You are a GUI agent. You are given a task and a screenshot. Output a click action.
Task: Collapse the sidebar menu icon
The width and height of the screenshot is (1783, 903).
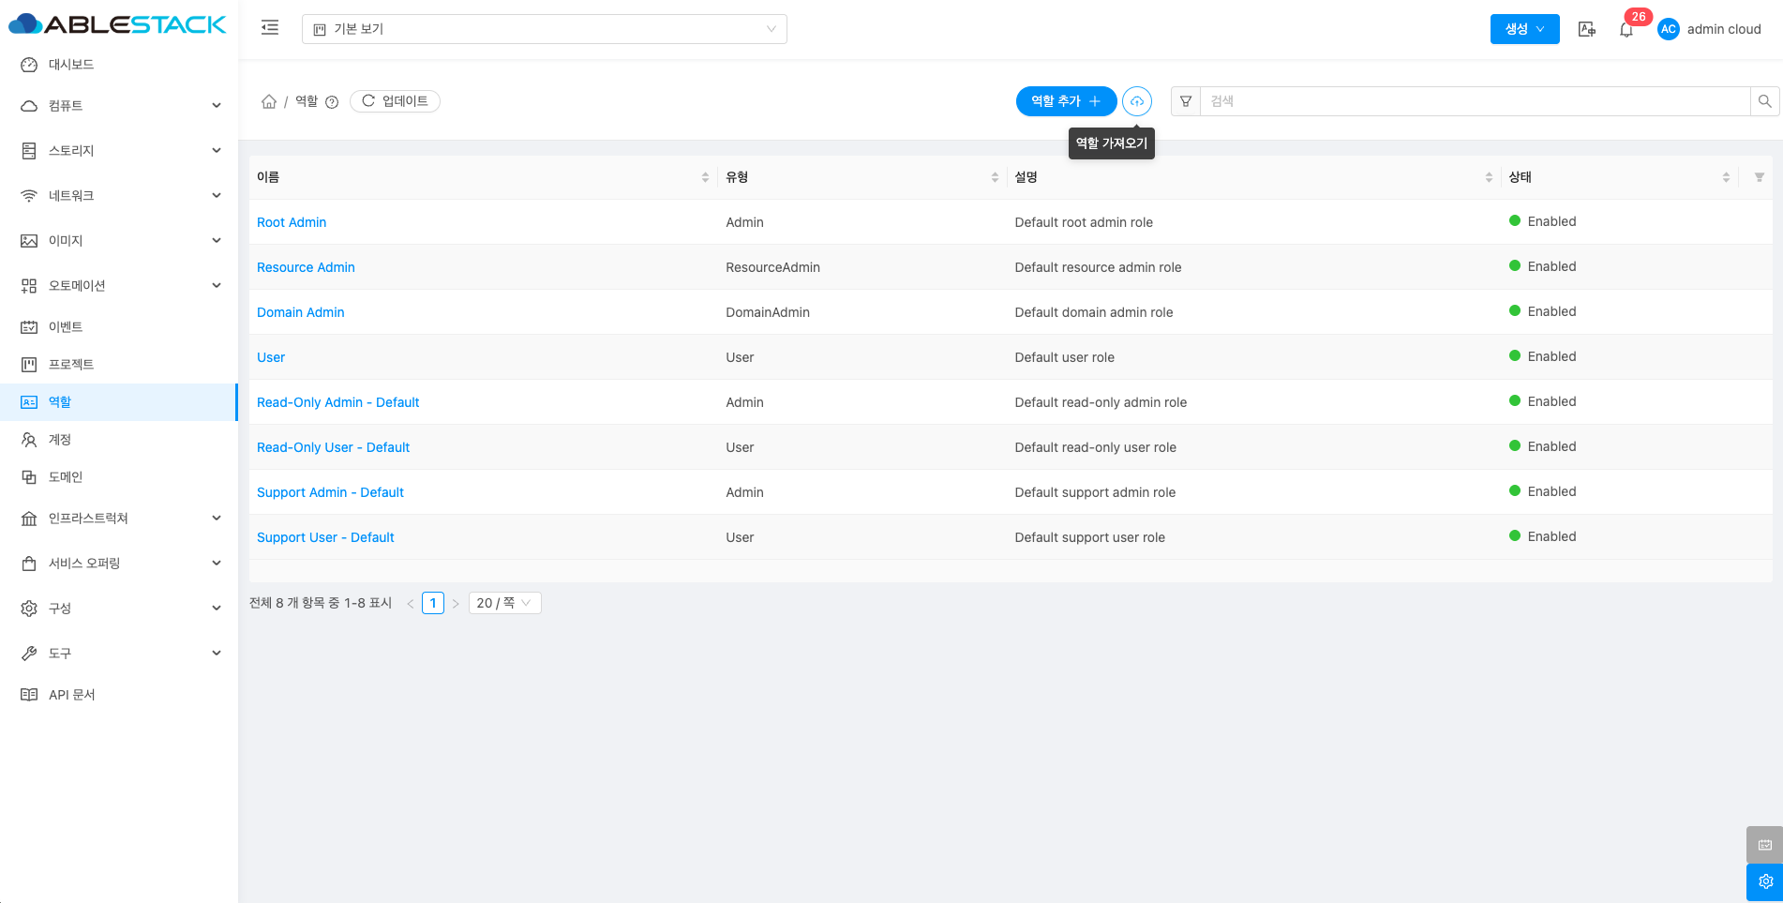(270, 28)
